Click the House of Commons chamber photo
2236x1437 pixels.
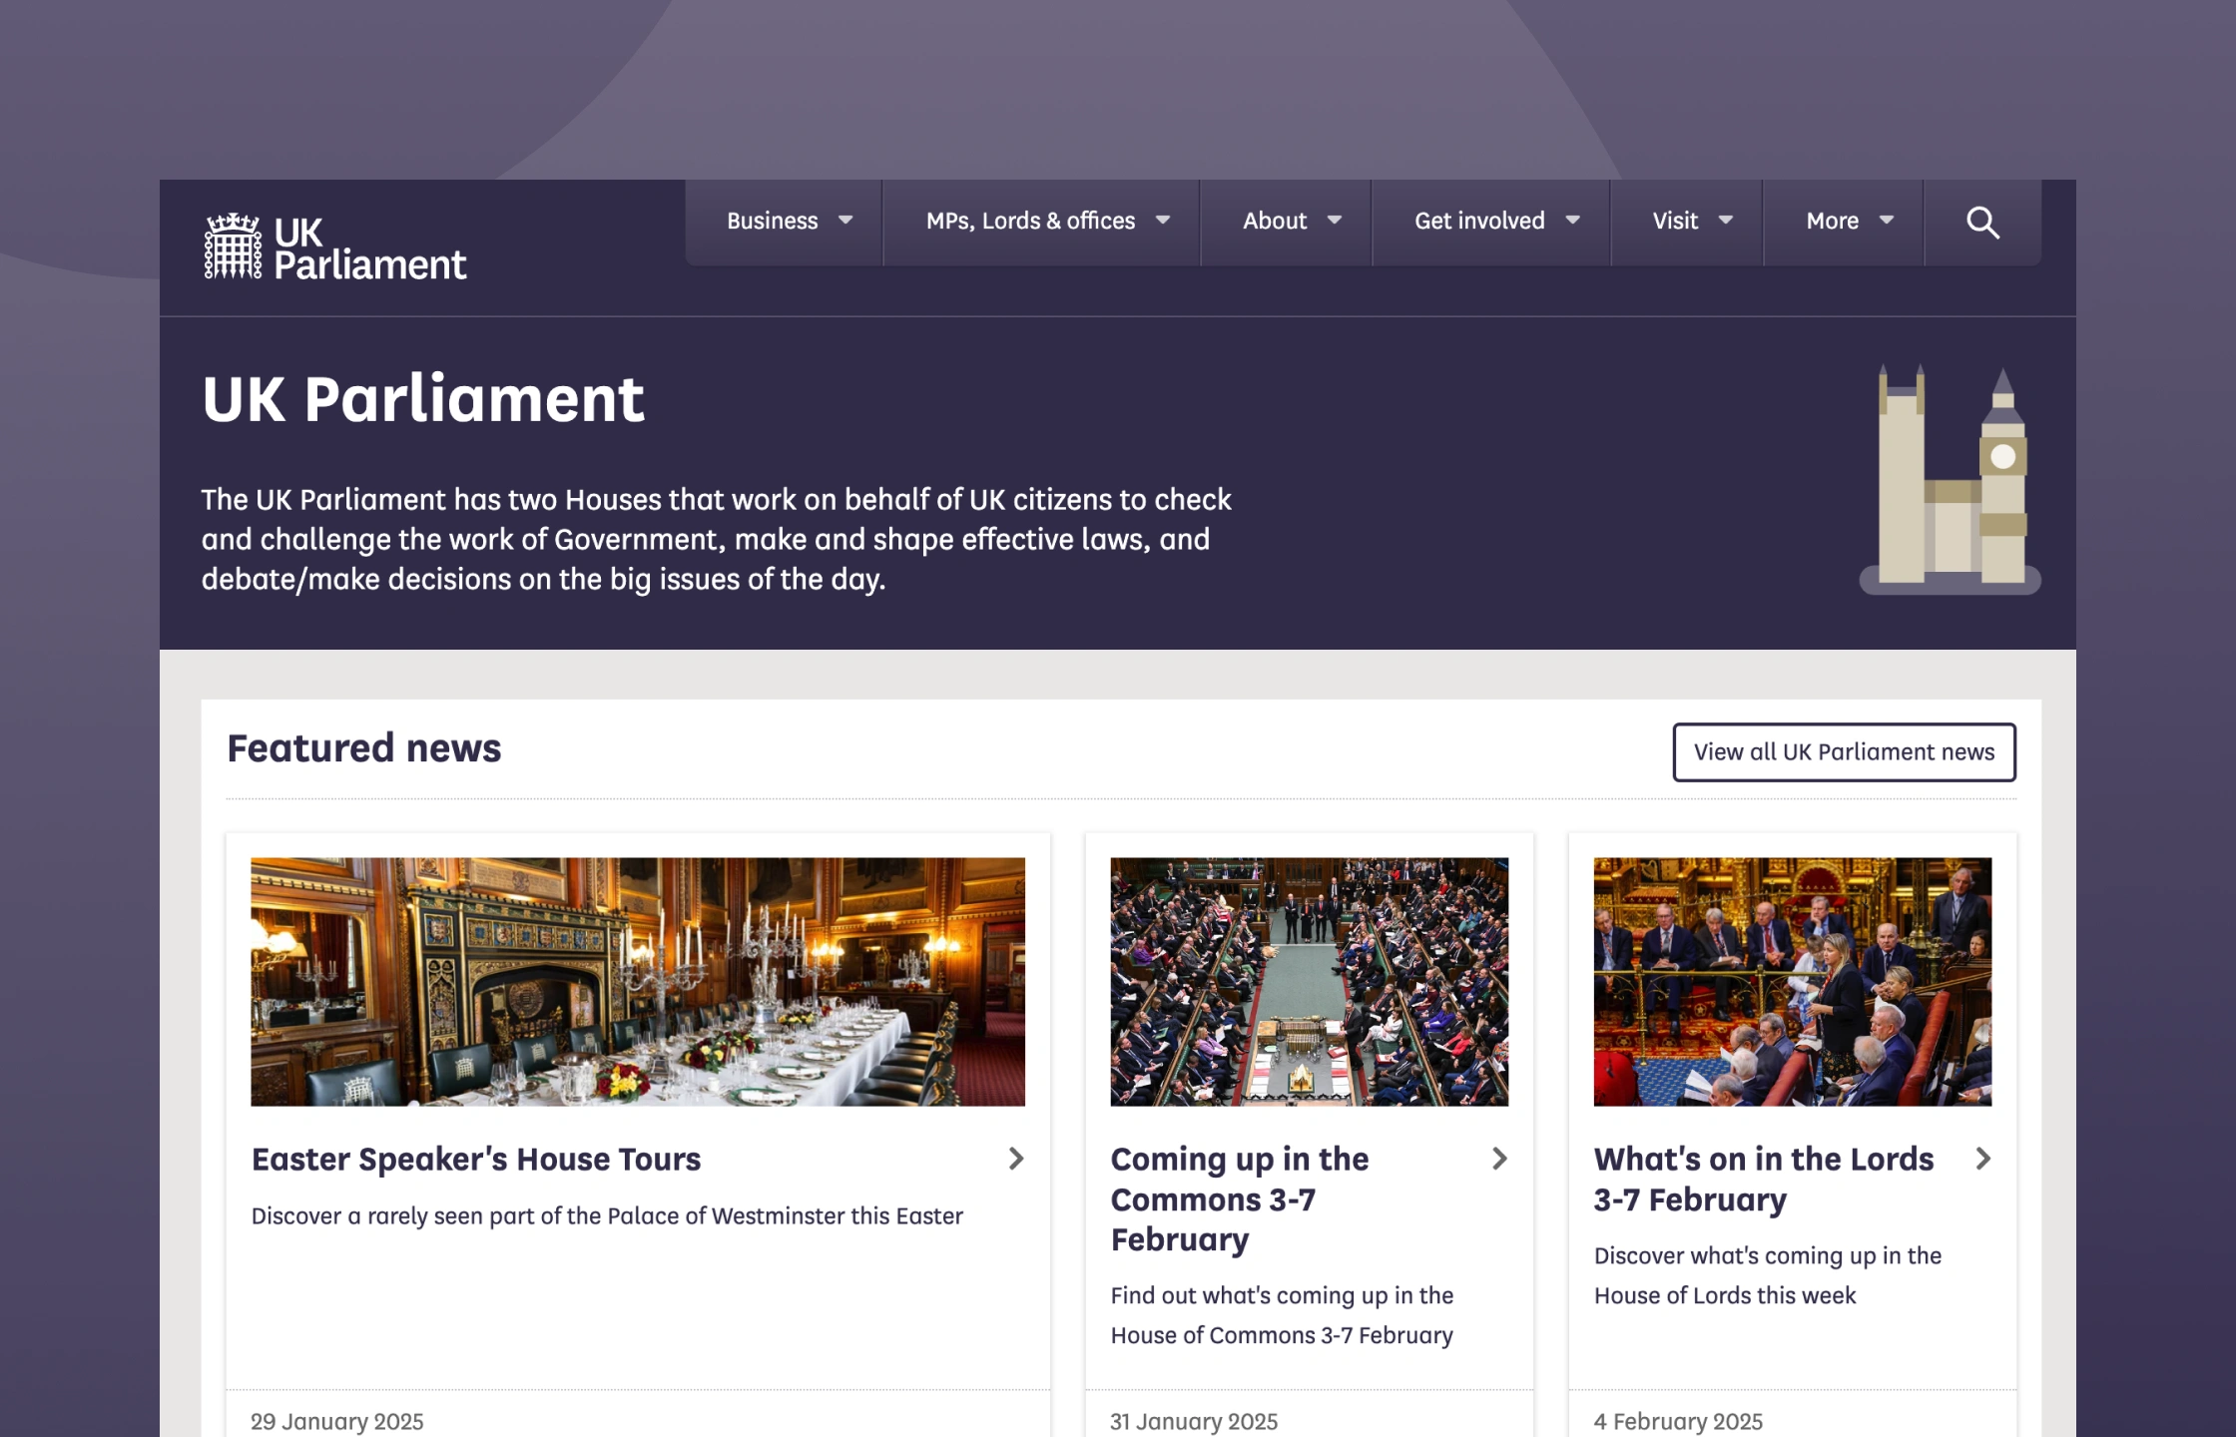coord(1309,982)
